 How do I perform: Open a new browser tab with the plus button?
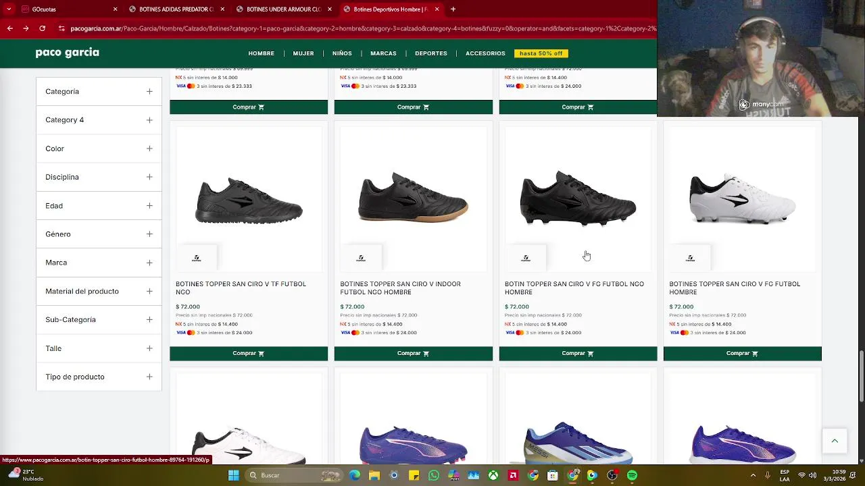click(x=453, y=9)
